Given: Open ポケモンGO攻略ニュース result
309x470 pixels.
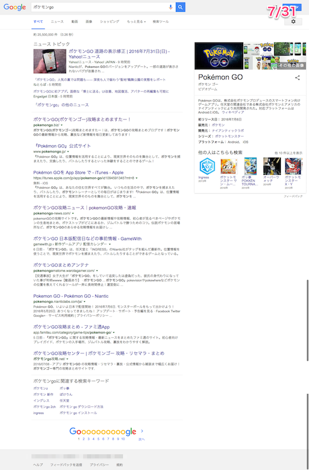Looking at the screenshot, I should pos(85,208).
